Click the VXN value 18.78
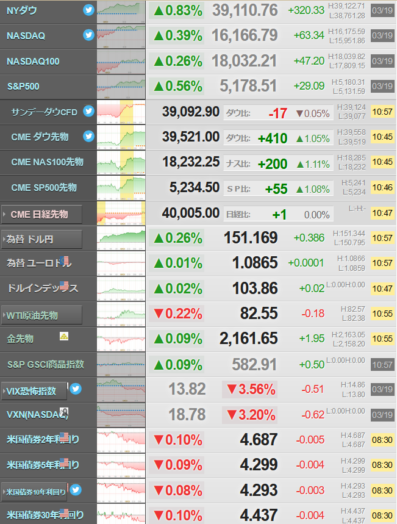The height and width of the screenshot is (524, 397). [x=187, y=414]
